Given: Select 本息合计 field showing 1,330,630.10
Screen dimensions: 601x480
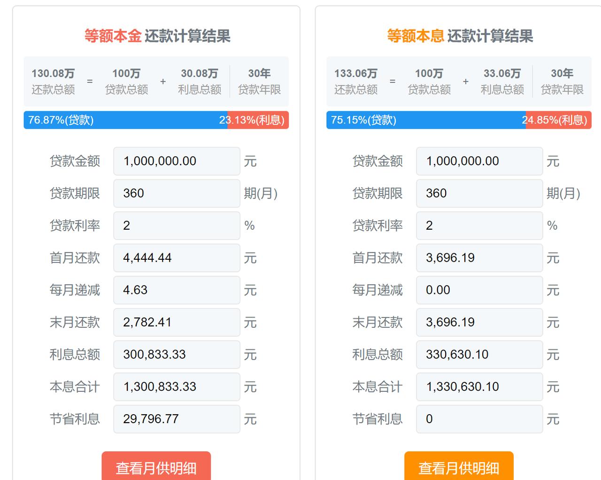Looking at the screenshot, I should [x=479, y=387].
